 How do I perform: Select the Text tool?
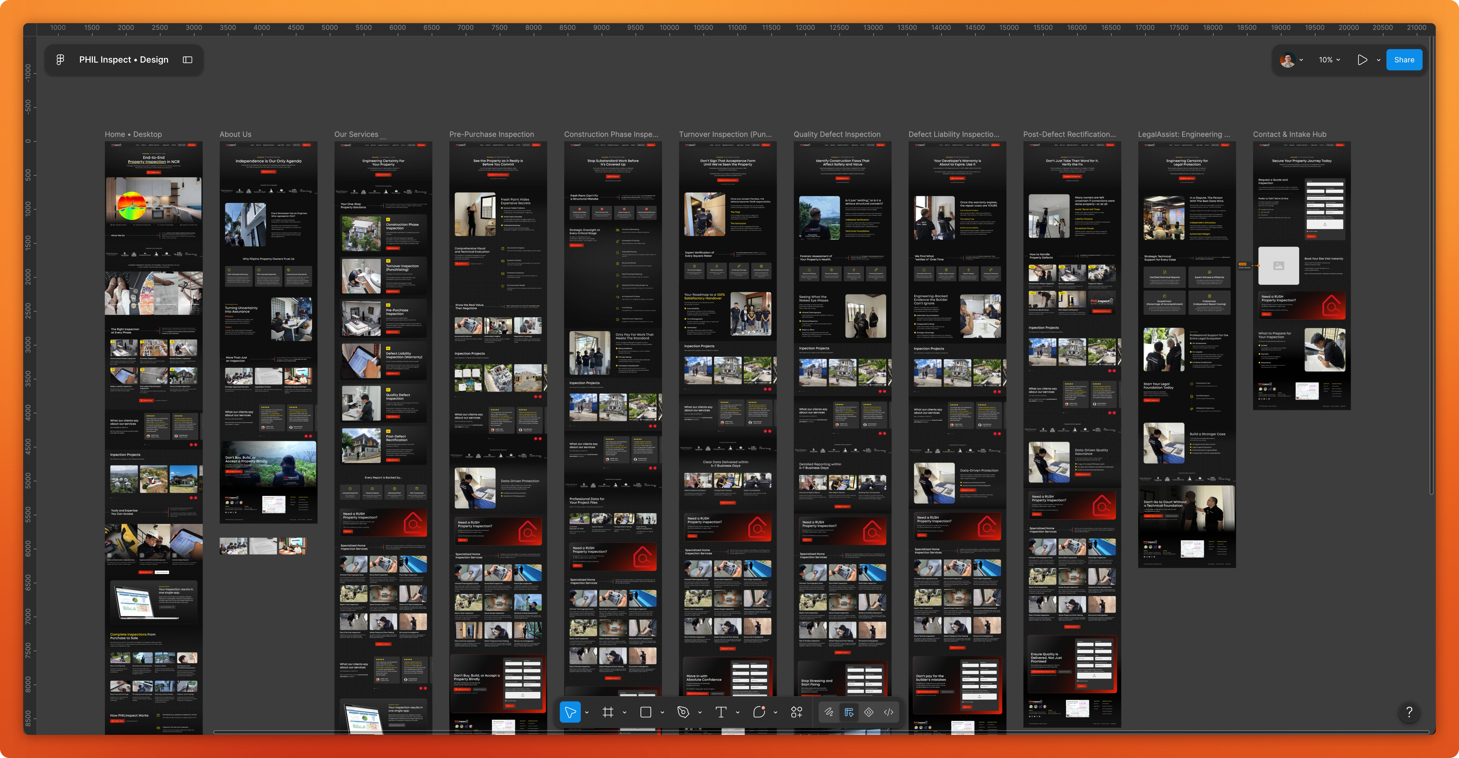(x=720, y=712)
